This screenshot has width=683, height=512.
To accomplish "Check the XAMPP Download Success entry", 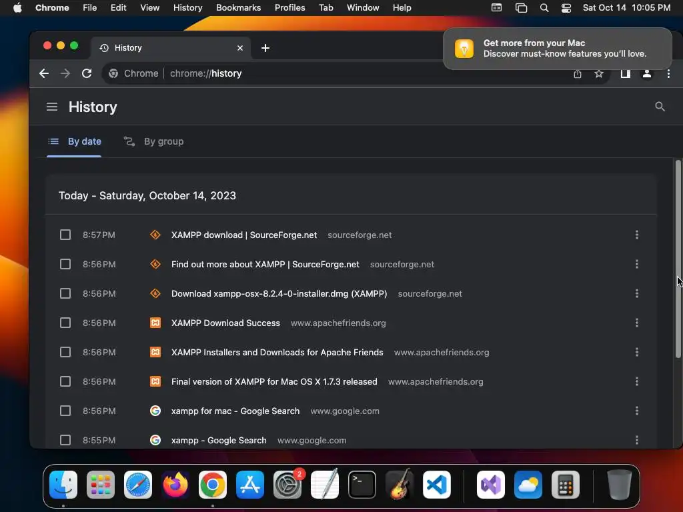I will click(x=65, y=323).
